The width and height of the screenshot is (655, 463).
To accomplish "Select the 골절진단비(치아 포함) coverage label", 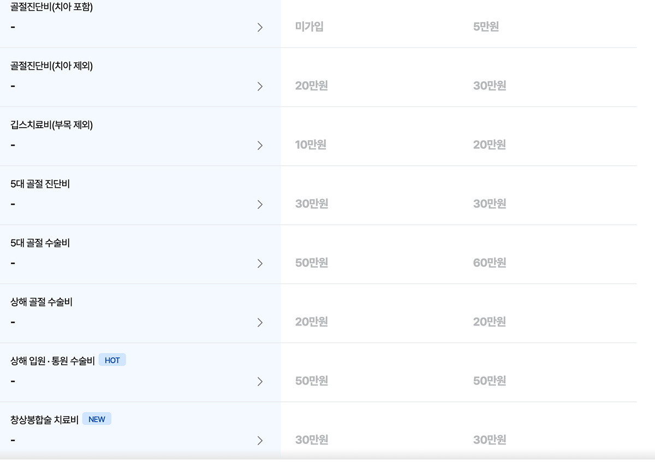I will point(51,7).
